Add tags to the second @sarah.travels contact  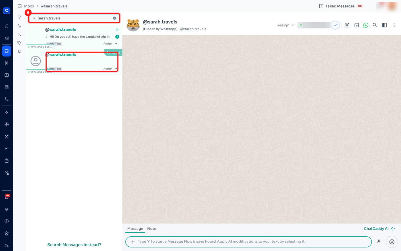(54, 69)
